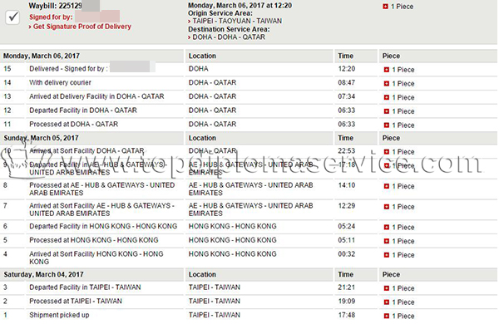499x324 pixels.
Task: Click Departed Facility in DOHA - QATAR text
Action: 83,110
